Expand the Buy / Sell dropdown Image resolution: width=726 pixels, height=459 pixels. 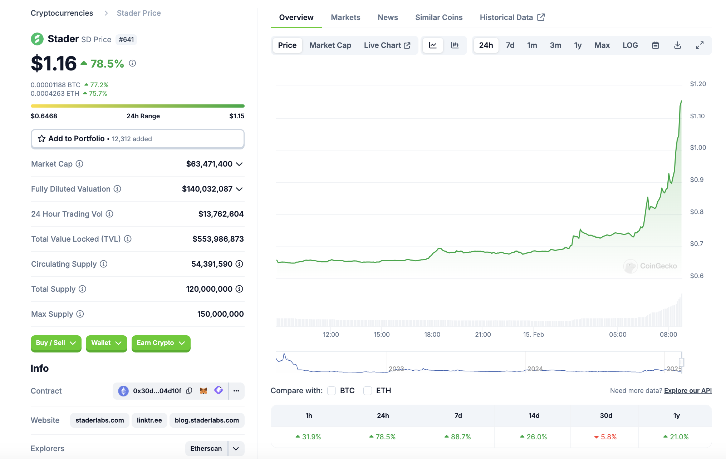pyautogui.click(x=56, y=343)
